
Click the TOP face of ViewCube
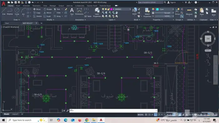pos(208,39)
